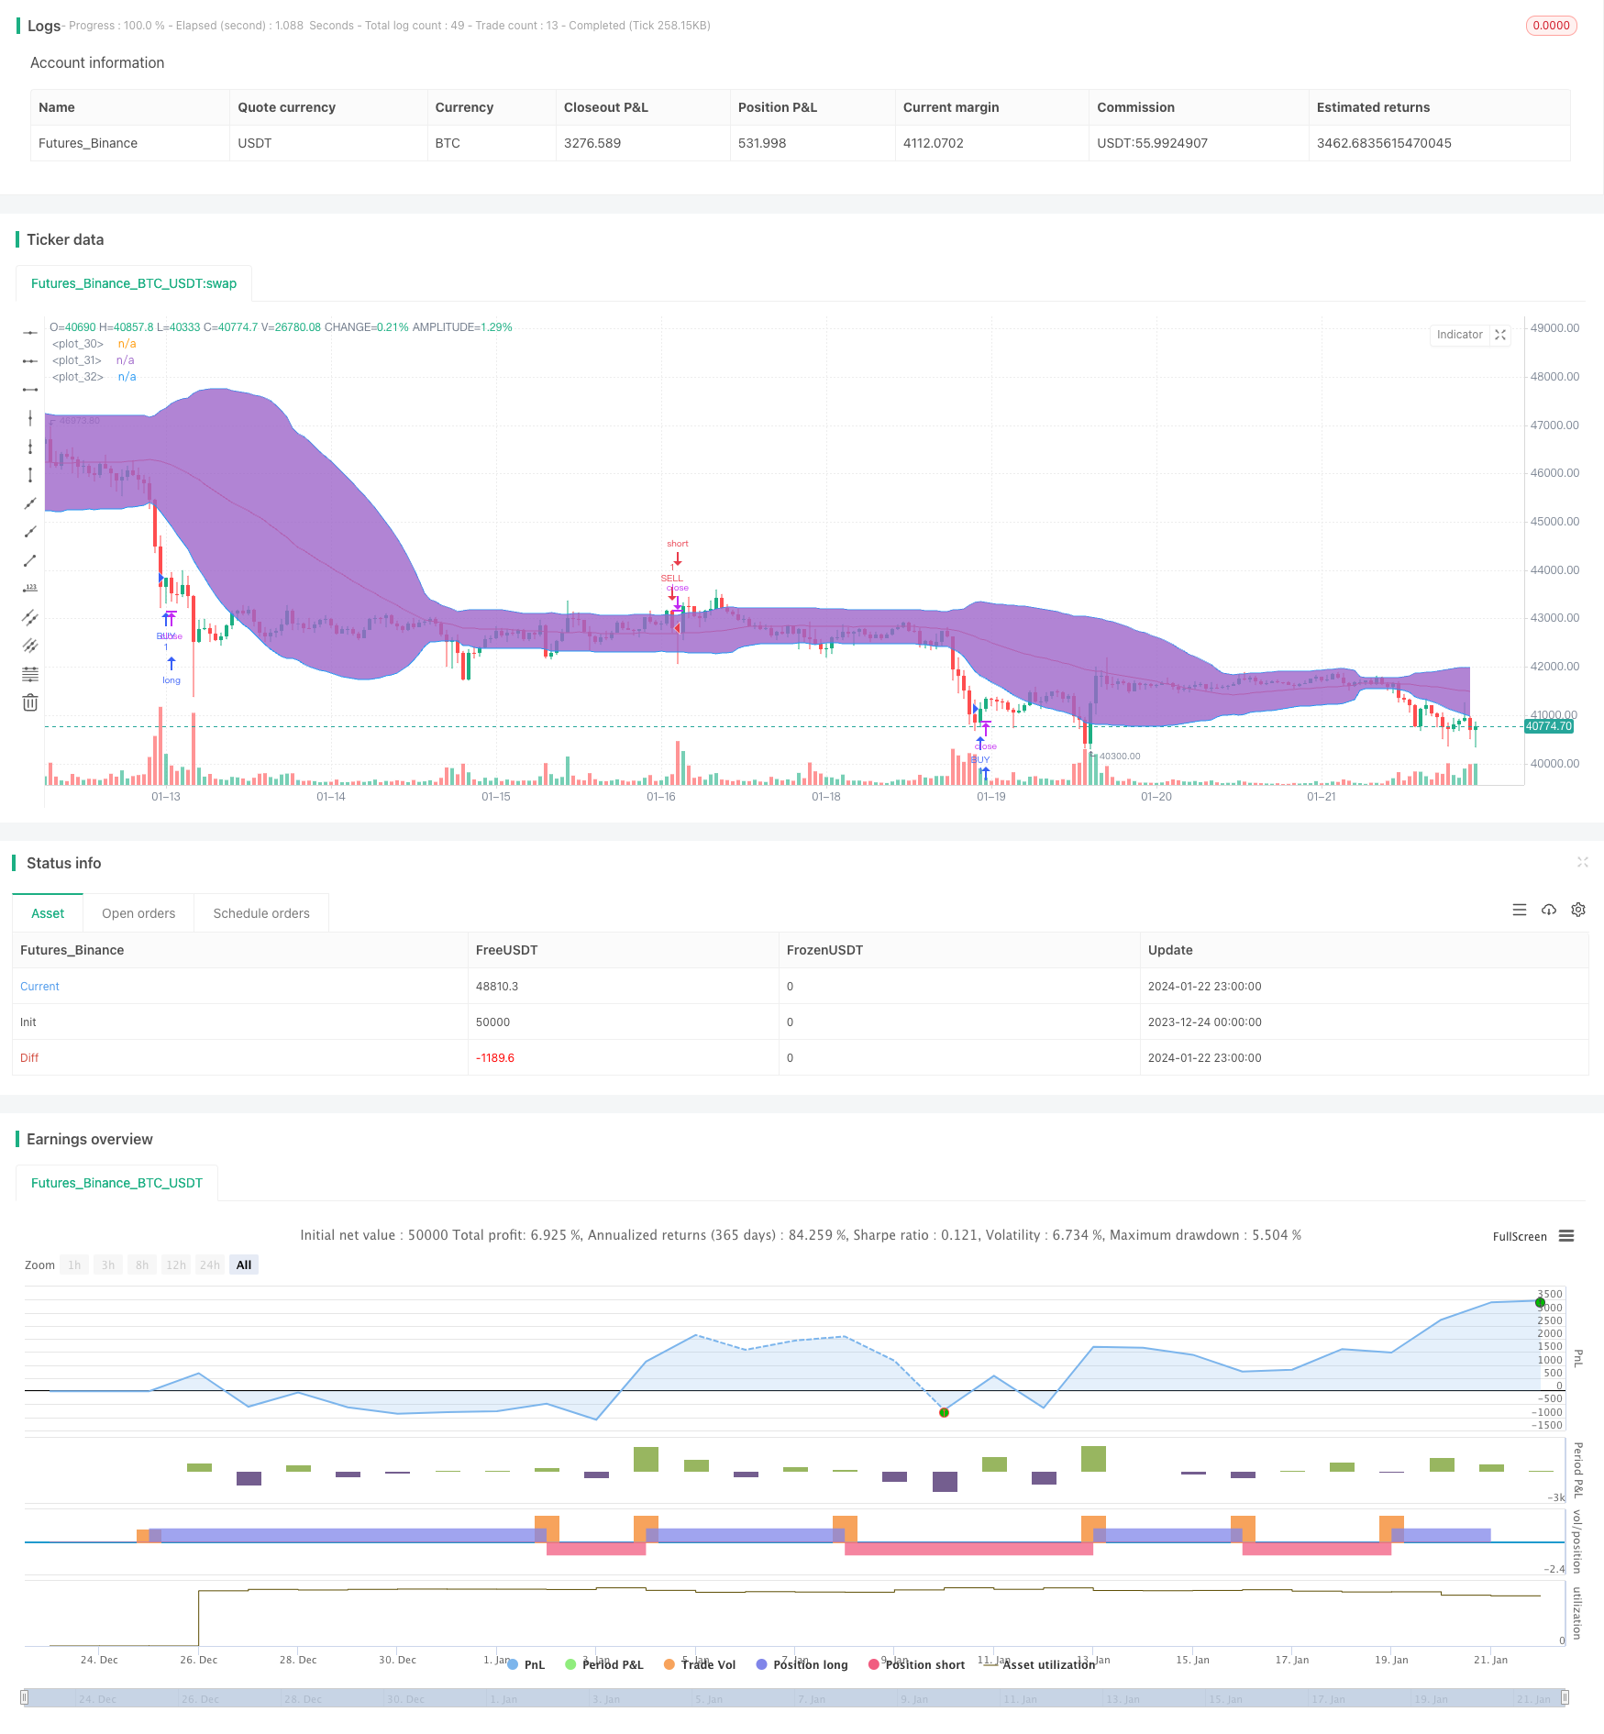Click the cloud download icon in Status info
The height and width of the screenshot is (1734, 1604).
pyautogui.click(x=1549, y=910)
